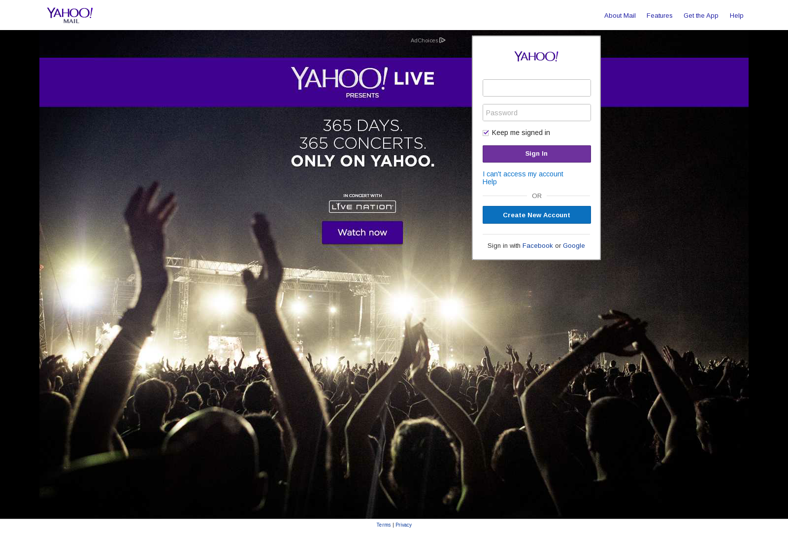Click the purple Sign In button

tap(536, 154)
